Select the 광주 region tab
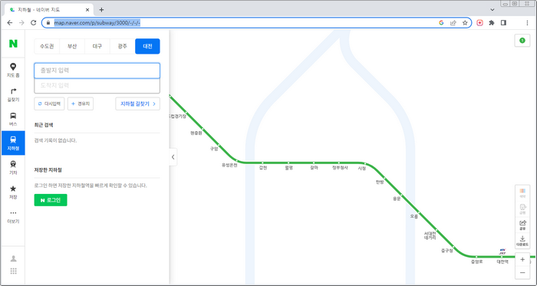 (122, 46)
